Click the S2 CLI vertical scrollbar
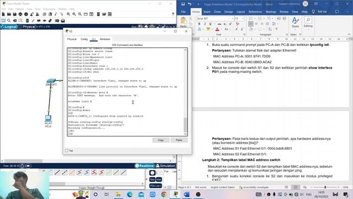 pyautogui.click(x=185, y=124)
